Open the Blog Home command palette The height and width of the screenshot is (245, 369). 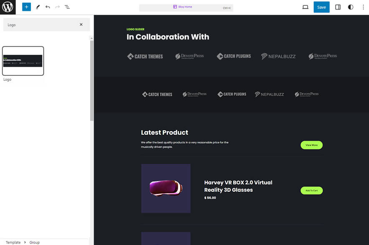tap(185, 7)
